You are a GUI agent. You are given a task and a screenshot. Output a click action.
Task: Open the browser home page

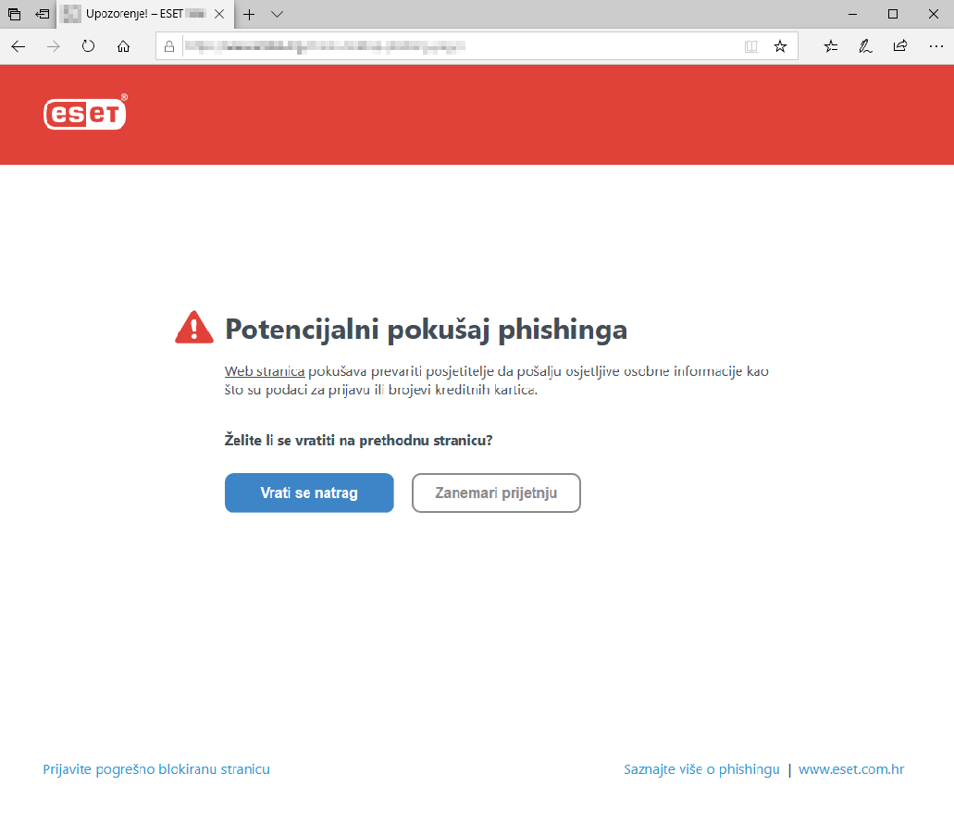click(x=123, y=45)
